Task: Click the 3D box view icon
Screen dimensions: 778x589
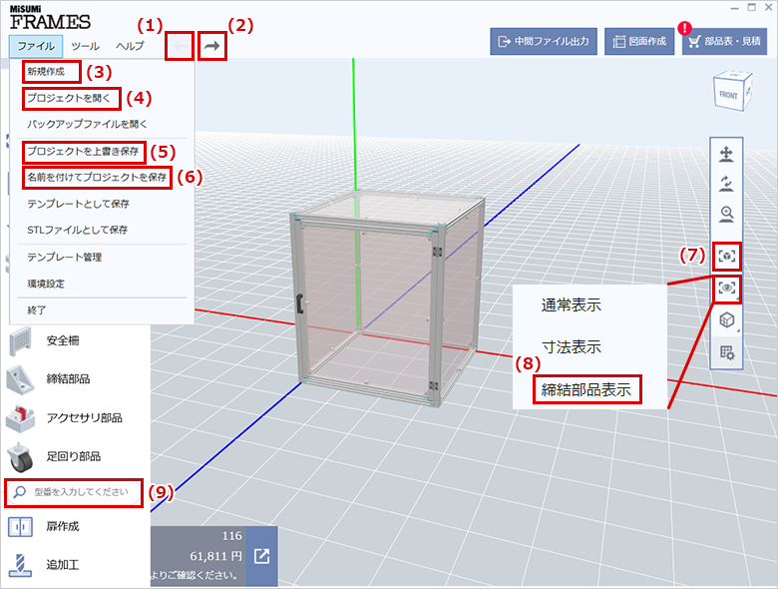Action: [x=727, y=319]
